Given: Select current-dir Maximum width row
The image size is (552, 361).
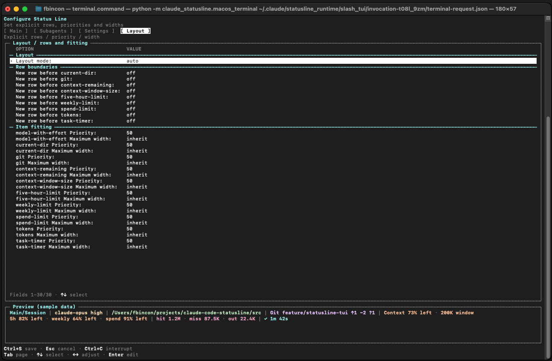Looking at the screenshot, I should click(x=273, y=151).
